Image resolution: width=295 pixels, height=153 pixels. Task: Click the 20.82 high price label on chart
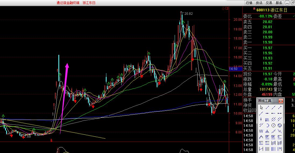[x=188, y=14]
